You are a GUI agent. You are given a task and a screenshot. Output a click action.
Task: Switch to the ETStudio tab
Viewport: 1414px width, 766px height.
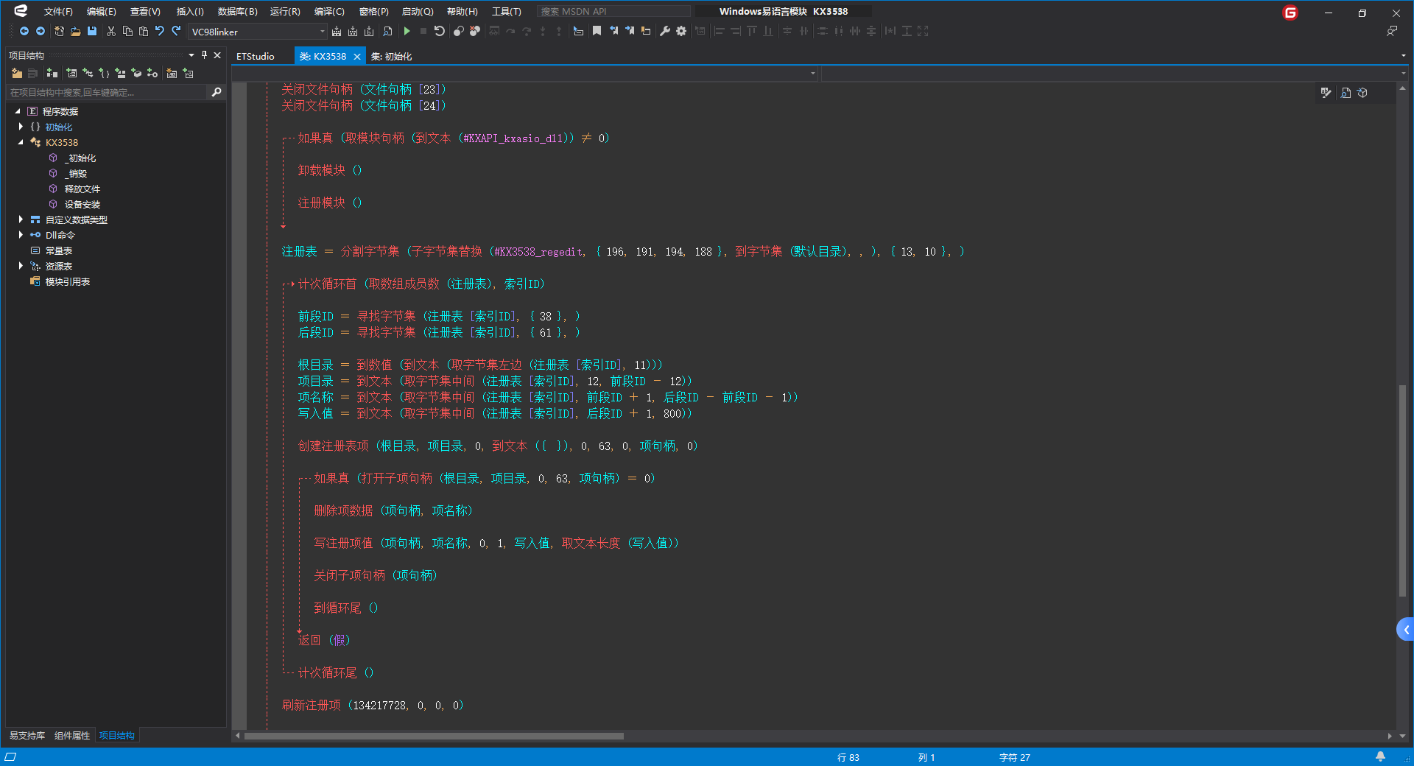click(x=256, y=56)
